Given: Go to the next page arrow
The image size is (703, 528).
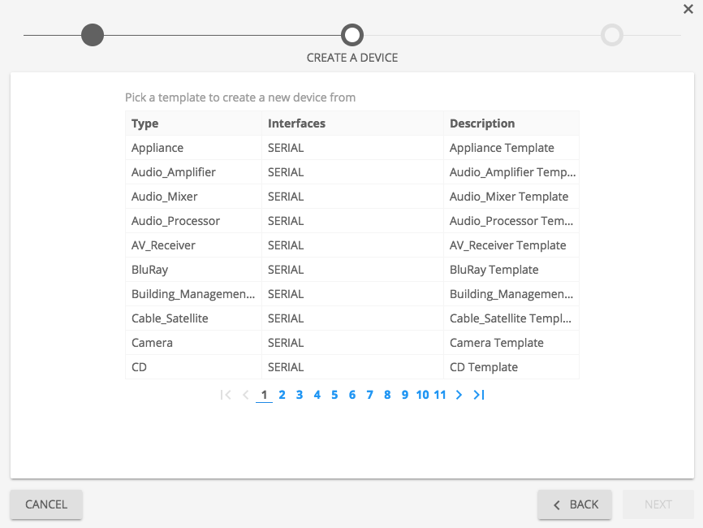Looking at the screenshot, I should [459, 395].
